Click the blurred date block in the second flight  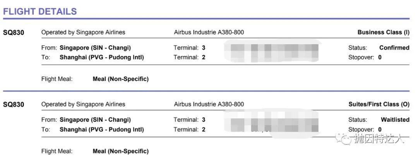coord(271,123)
